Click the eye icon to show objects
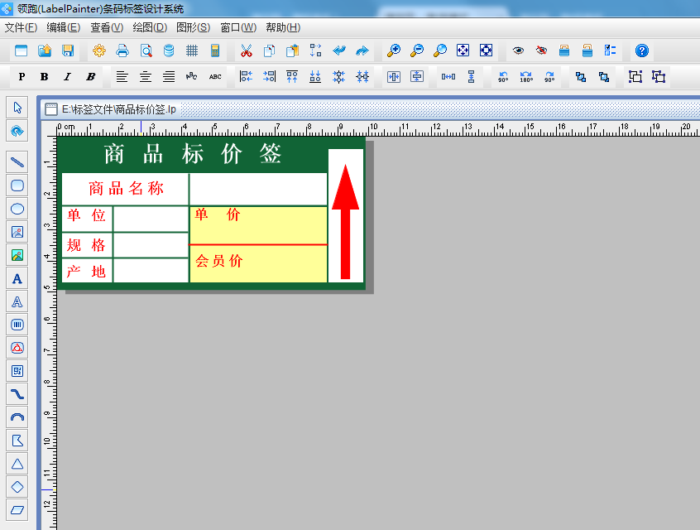Screen dimensions: 700x530 click(518, 51)
